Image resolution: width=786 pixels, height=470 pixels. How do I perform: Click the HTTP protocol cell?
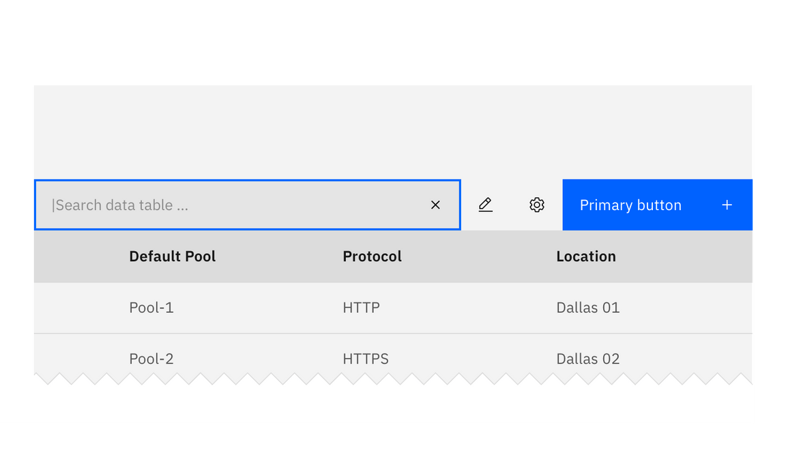pos(361,308)
